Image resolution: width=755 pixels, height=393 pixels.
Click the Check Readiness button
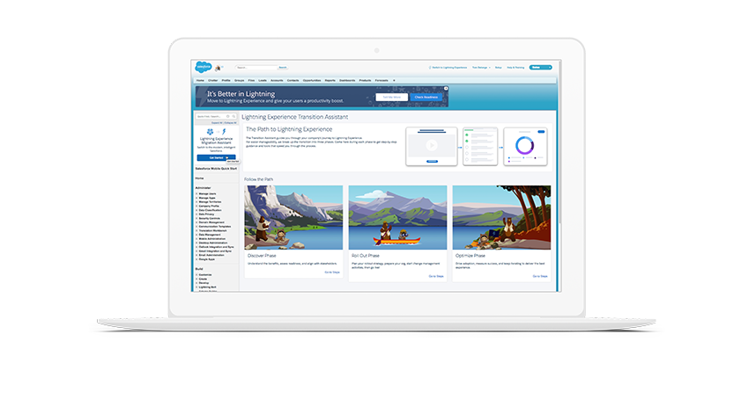coord(426,97)
